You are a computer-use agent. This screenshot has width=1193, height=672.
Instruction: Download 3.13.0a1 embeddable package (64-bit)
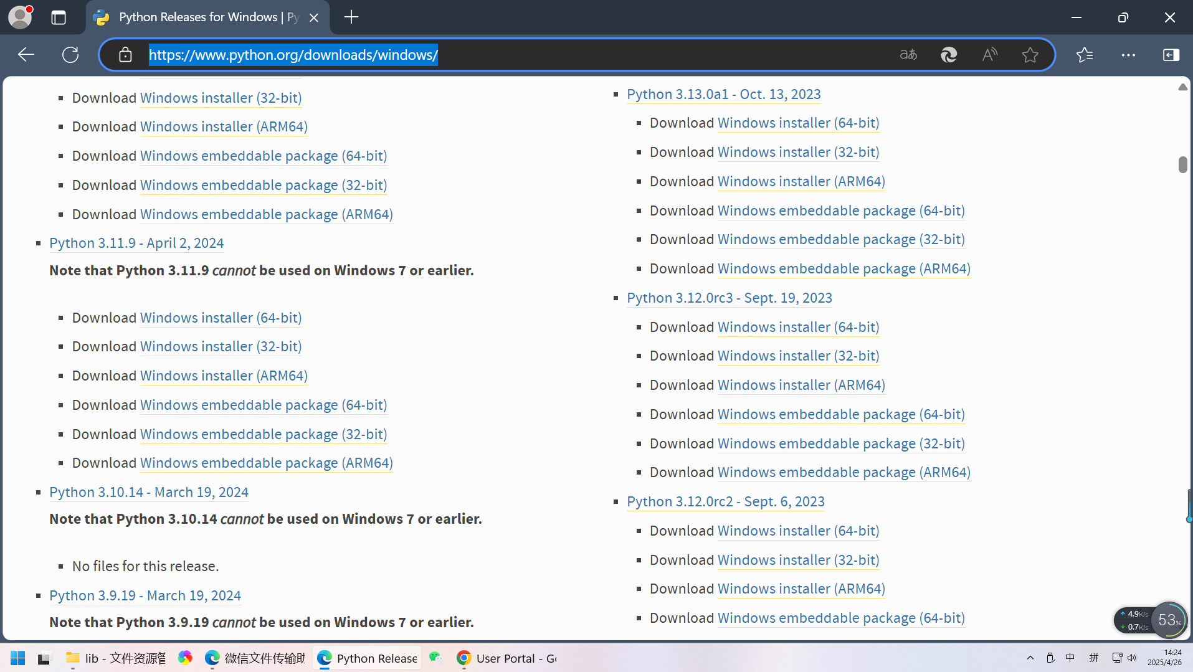click(x=841, y=211)
